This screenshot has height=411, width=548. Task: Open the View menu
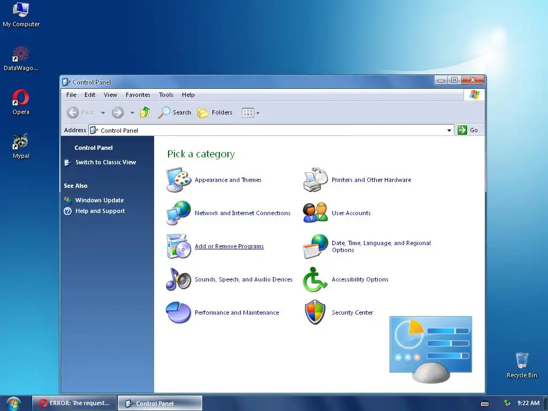[x=110, y=95]
